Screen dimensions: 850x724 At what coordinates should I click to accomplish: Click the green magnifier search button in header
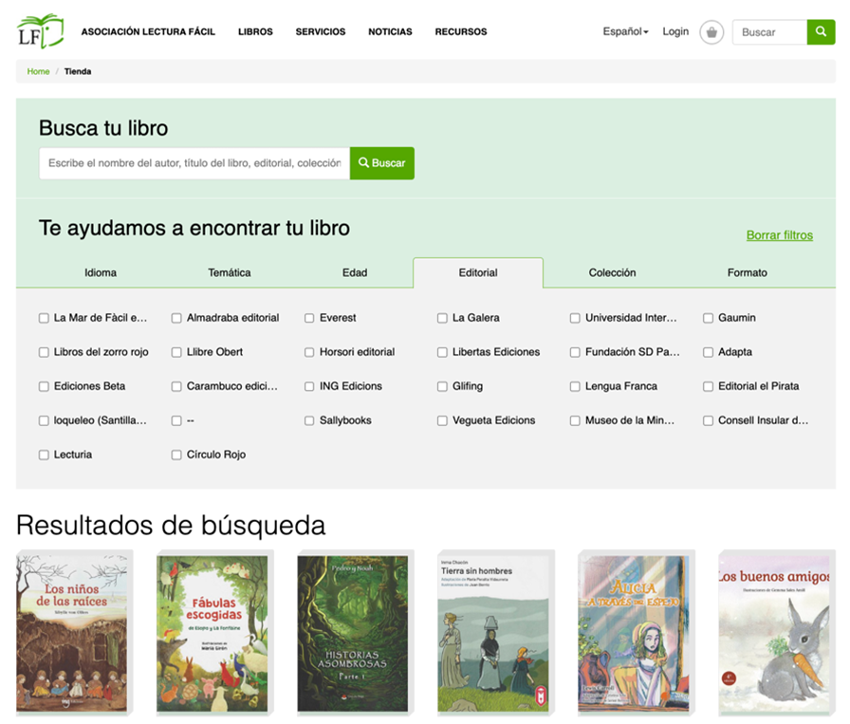tap(821, 32)
